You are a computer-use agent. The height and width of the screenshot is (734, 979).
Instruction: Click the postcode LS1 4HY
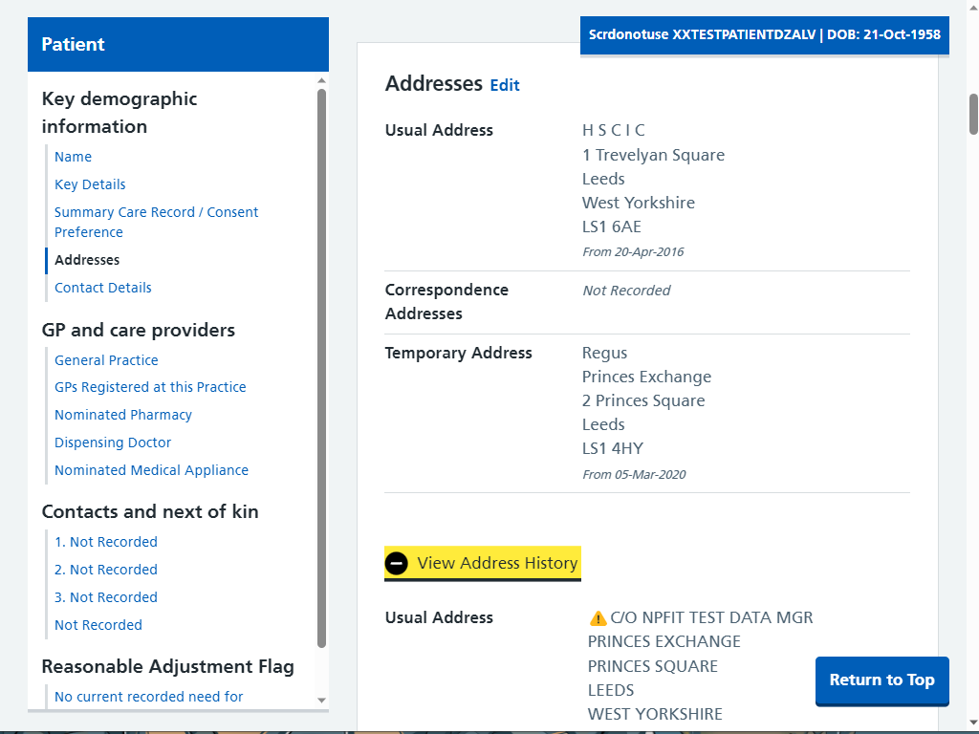(613, 448)
